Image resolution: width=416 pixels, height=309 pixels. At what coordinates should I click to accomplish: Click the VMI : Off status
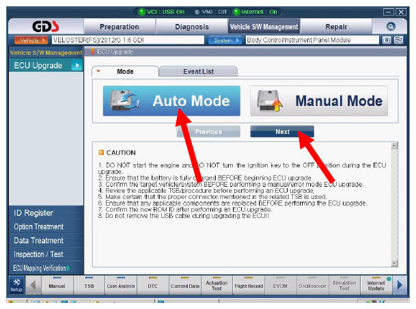coord(211,12)
